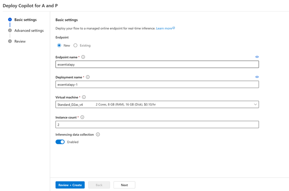This screenshot has width=289, height=191.
Task: Click info icon for Inferencing data collection
Action: pos(98,134)
